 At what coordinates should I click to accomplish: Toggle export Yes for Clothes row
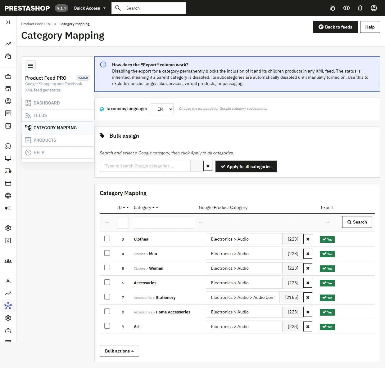coord(327,239)
